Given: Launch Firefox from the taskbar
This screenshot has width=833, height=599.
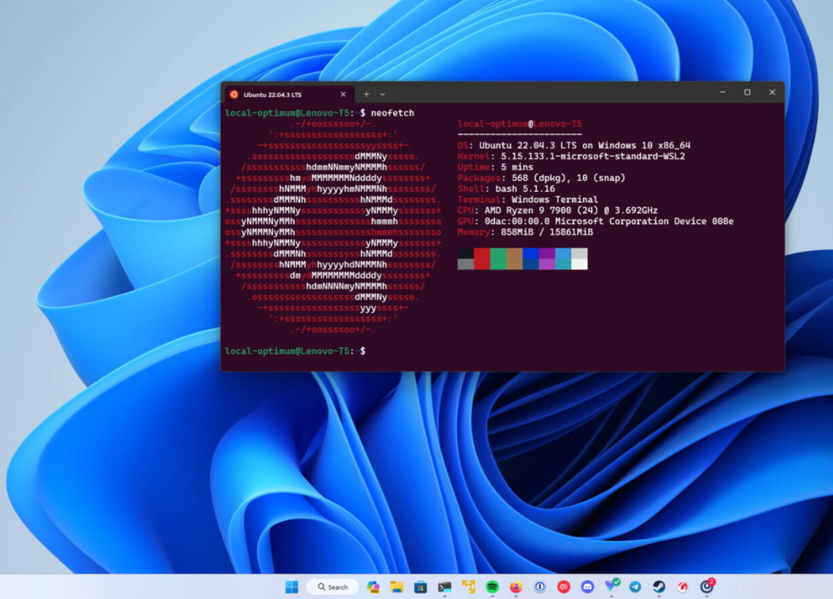Looking at the screenshot, I should [x=516, y=587].
